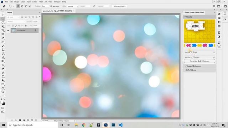Image resolution: width=228 pixels, height=128 pixels.
Task: Click the background color swatch
Action: (x=4, y=104)
